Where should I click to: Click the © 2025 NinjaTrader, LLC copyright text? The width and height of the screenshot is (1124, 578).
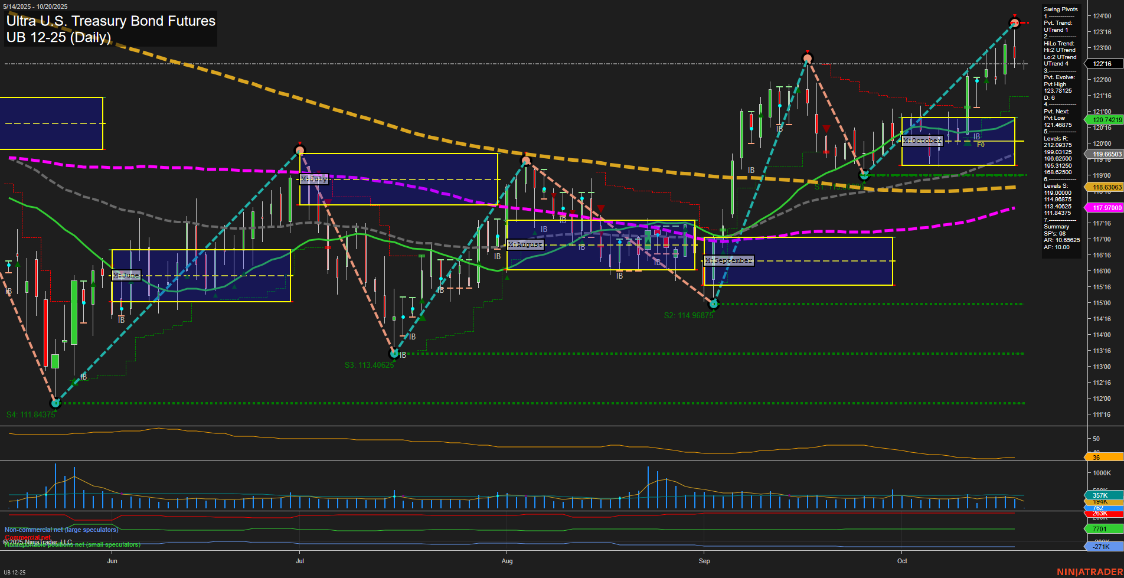[38, 541]
